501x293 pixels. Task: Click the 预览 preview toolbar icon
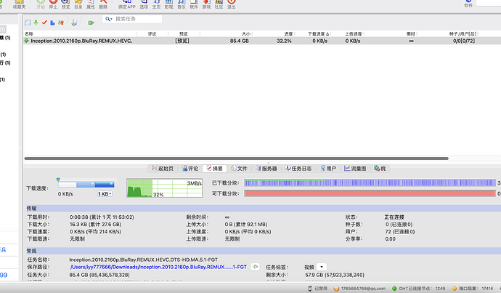click(x=65, y=4)
